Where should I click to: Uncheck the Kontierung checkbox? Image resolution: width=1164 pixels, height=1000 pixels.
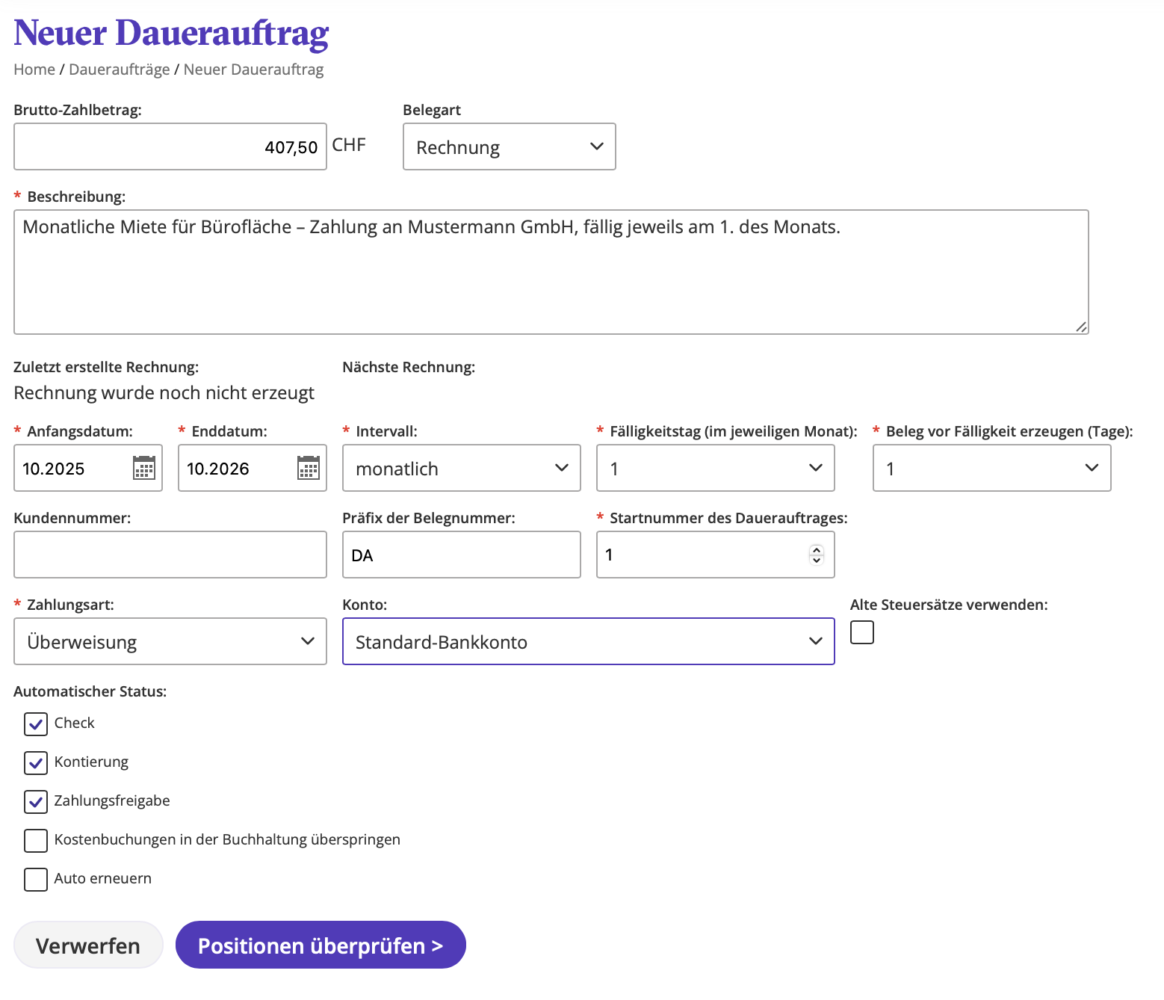pos(36,762)
